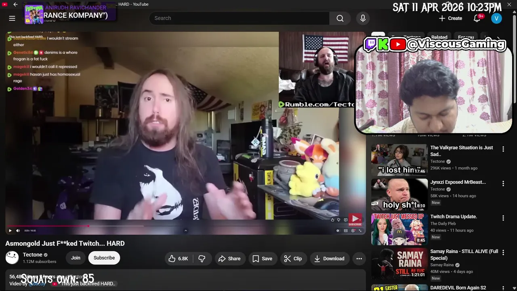Screen dimensions: 517x291
Task: Dislike the video with thumbs-down
Action: coord(202,259)
